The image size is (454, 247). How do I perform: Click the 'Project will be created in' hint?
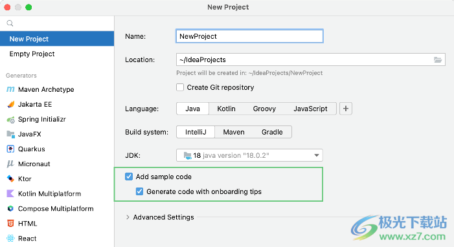[x=249, y=73]
